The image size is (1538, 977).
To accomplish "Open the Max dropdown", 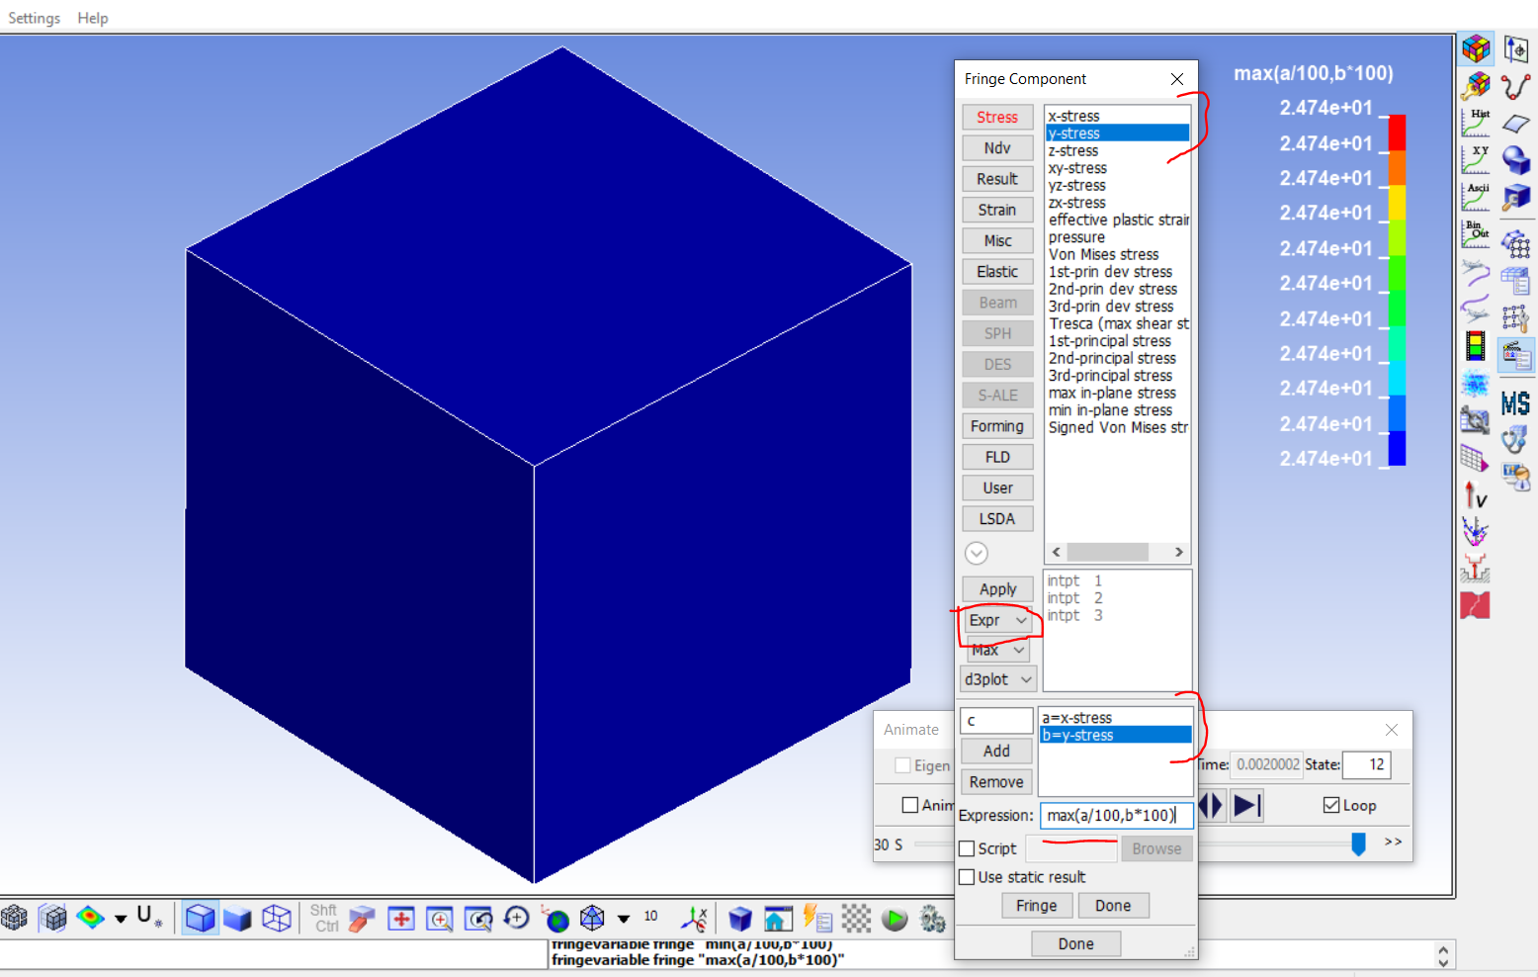I will pyautogui.click(x=998, y=650).
